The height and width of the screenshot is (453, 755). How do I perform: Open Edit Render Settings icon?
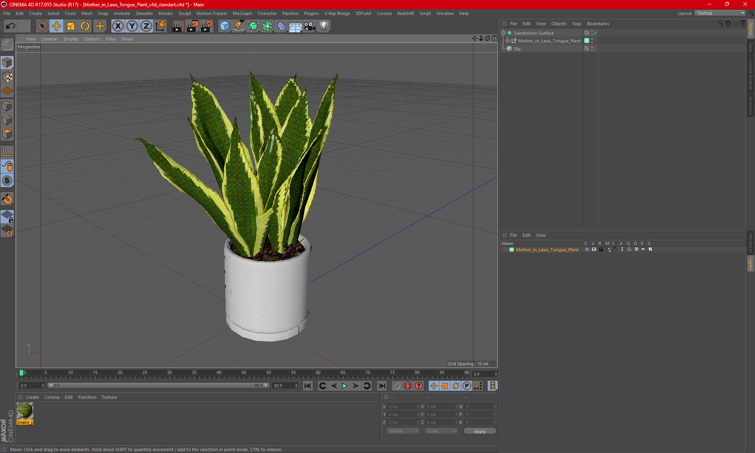(x=207, y=26)
